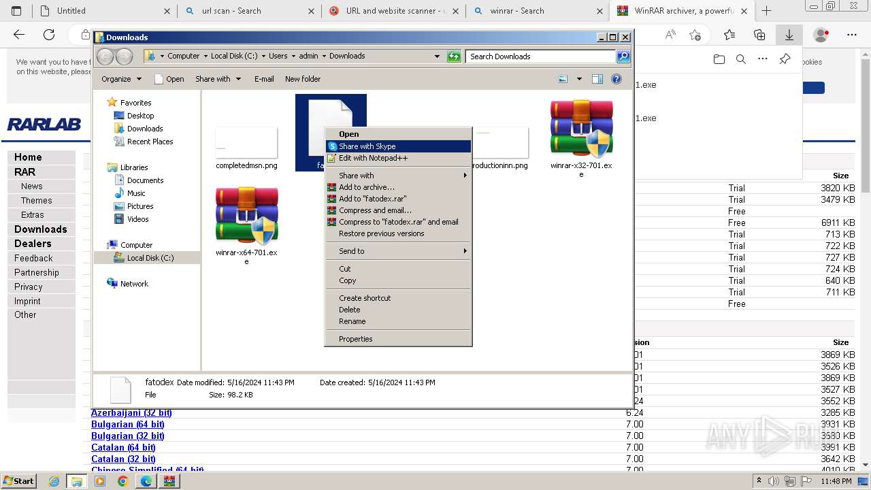The width and height of the screenshot is (871, 490).
Task: Open view options dropdown arrow
Action: 579,79
